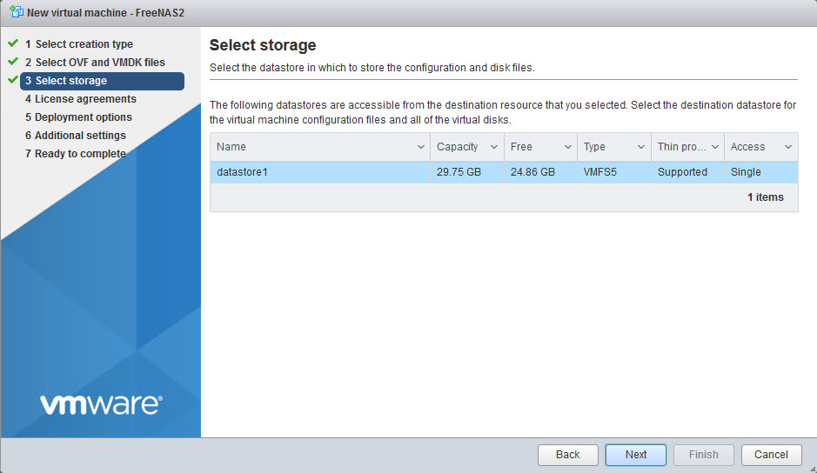Open the Free column dropdown arrow
This screenshot has height=473, width=817.
[x=568, y=147]
